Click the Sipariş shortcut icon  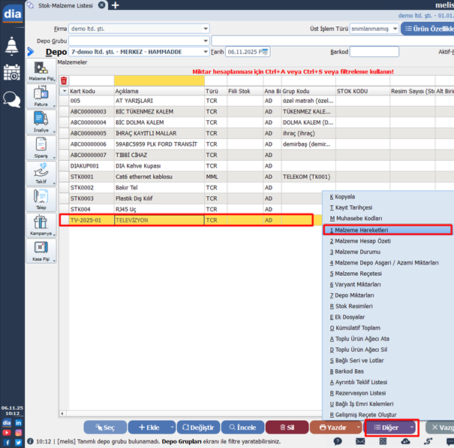click(x=41, y=147)
